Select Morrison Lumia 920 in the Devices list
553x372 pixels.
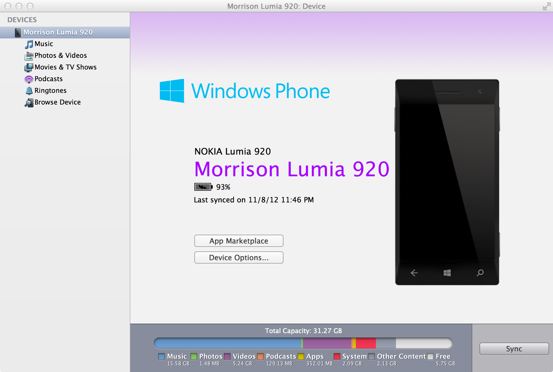(x=65, y=32)
